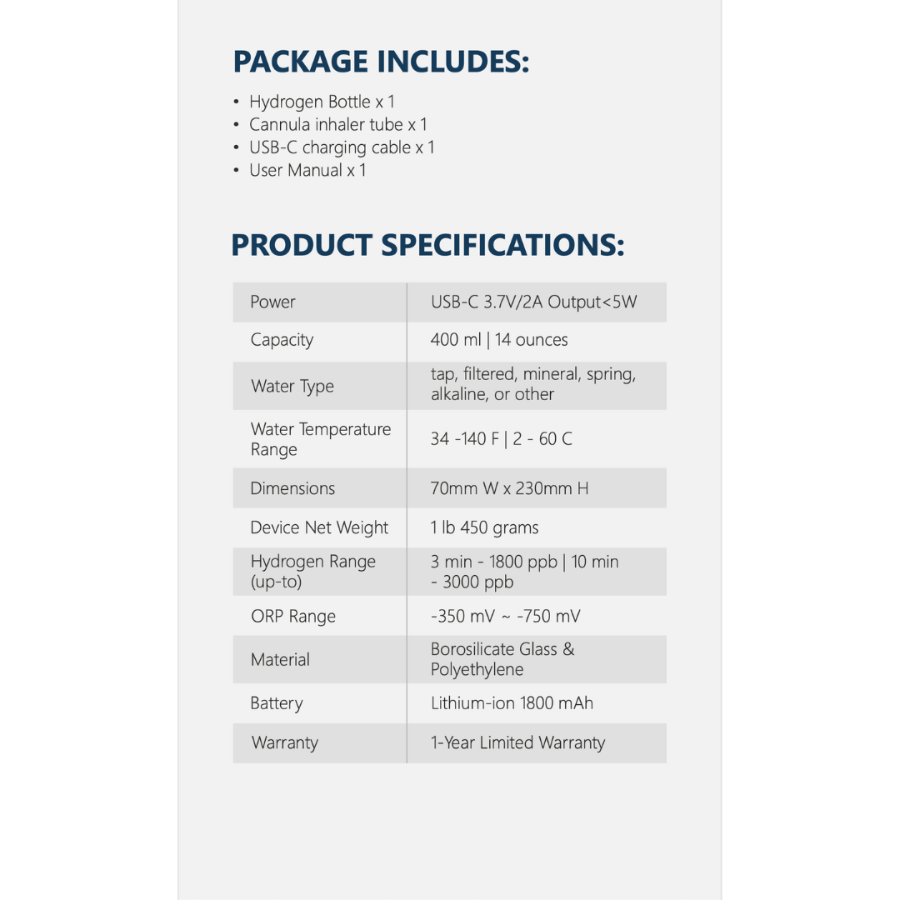The width and height of the screenshot is (900, 900).
Task: Click the Water Type row label
Action: pyautogui.click(x=292, y=386)
